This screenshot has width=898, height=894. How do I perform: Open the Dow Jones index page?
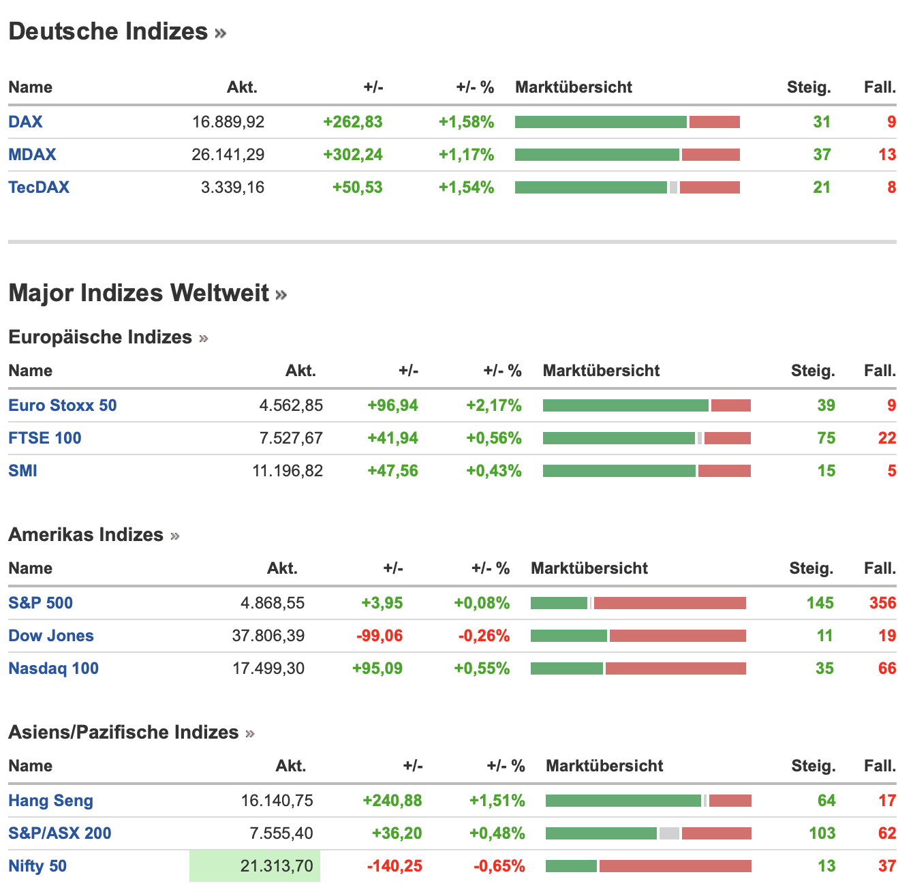[x=51, y=636]
